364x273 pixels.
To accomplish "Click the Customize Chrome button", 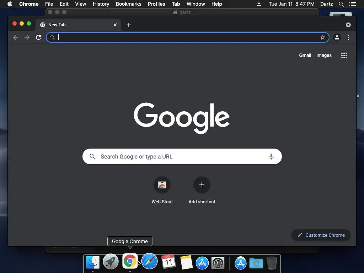I will [321, 235].
